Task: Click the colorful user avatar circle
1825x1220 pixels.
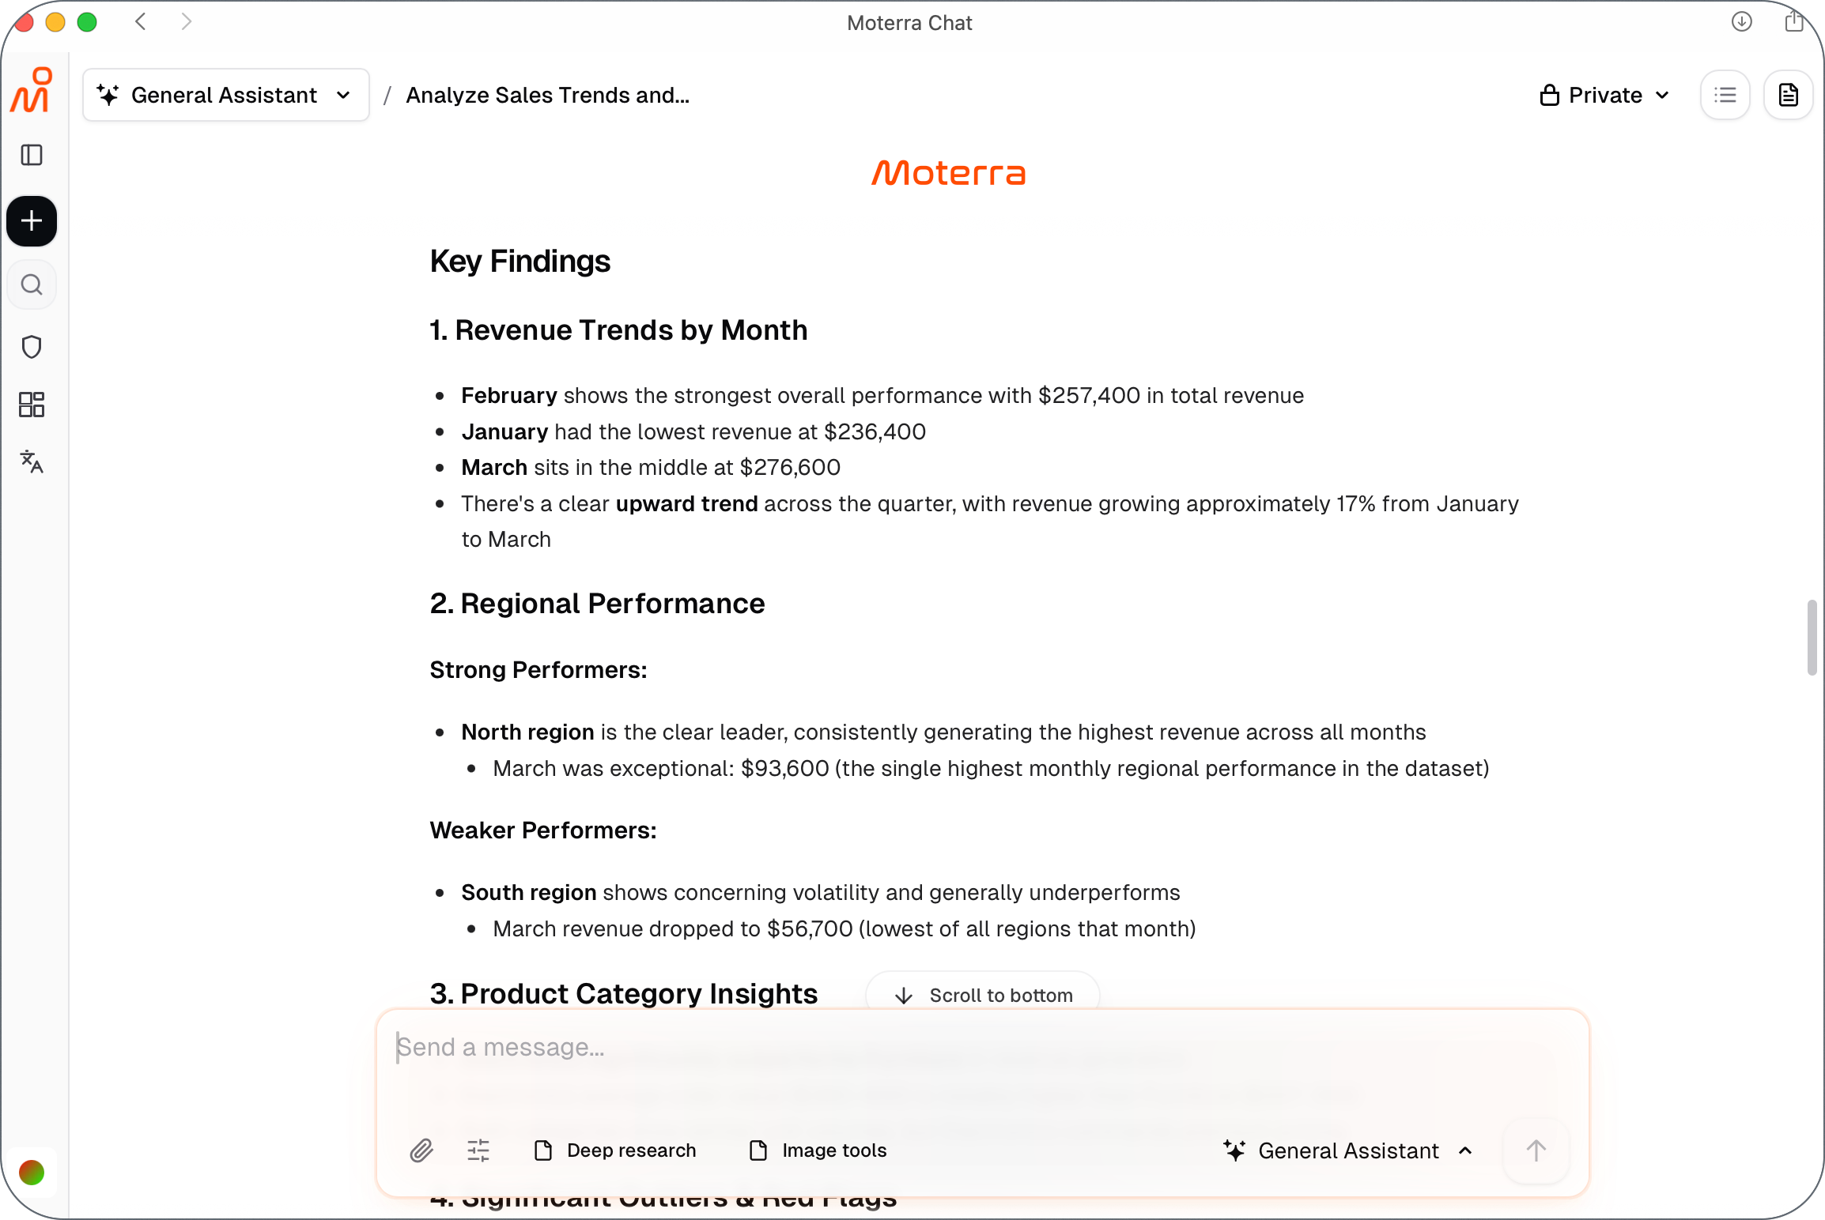Action: (32, 1173)
